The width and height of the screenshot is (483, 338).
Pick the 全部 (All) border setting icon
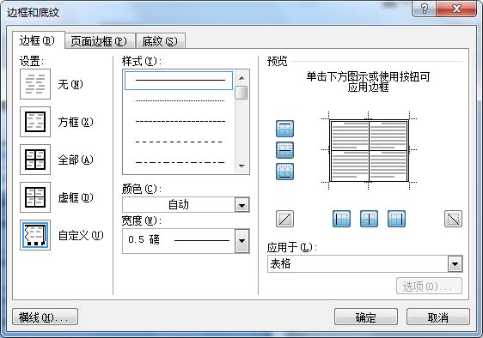point(35,160)
